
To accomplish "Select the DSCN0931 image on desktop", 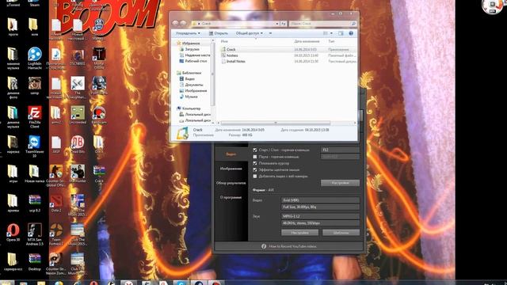I will point(78,57).
